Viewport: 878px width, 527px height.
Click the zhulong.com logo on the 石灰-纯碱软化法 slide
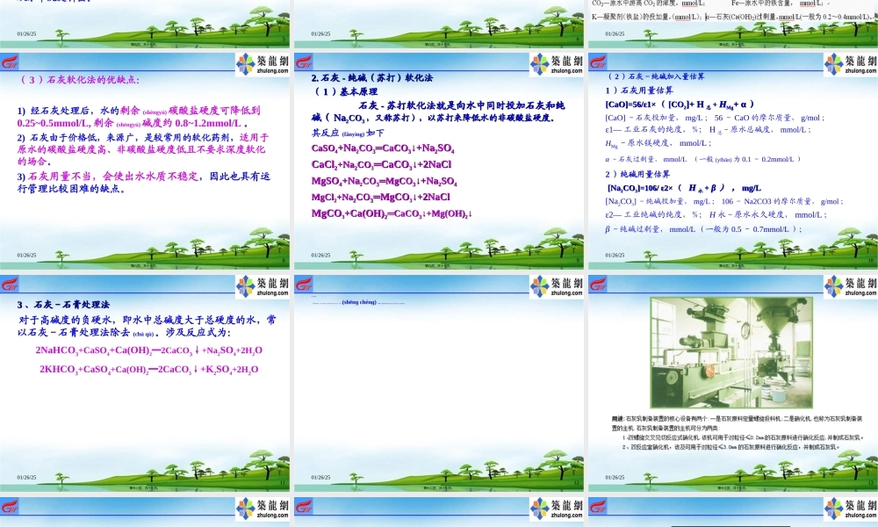556,64
